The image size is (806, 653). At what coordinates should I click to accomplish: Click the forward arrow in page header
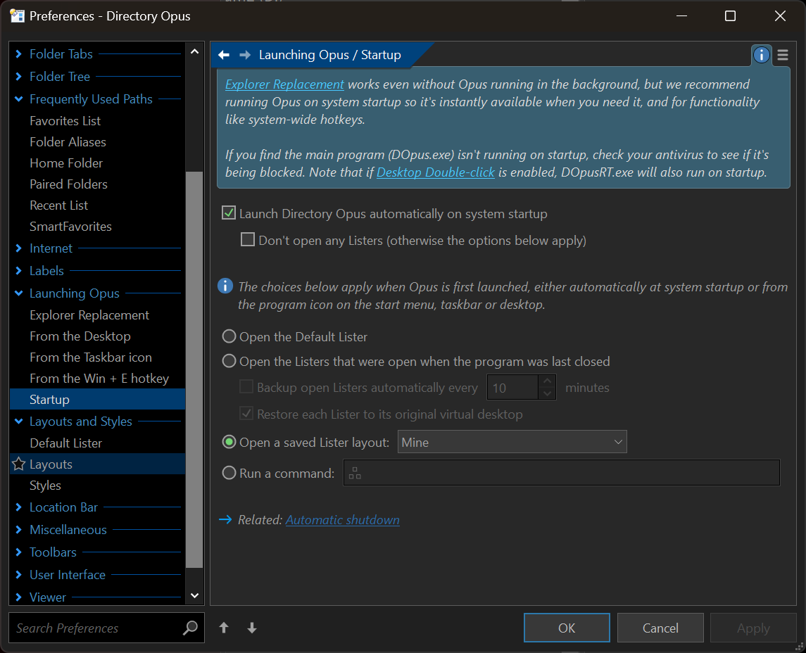click(245, 55)
